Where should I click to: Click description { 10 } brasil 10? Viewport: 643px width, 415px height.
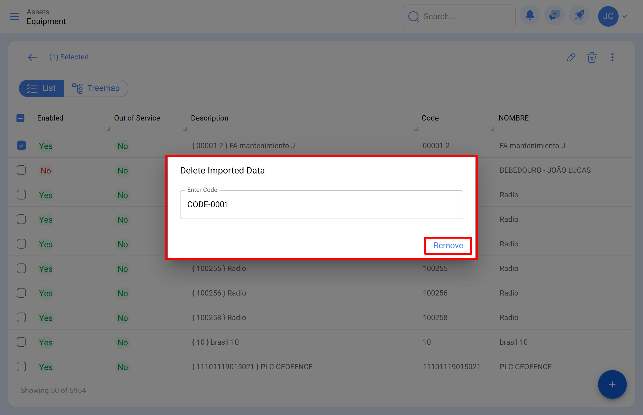pos(216,342)
